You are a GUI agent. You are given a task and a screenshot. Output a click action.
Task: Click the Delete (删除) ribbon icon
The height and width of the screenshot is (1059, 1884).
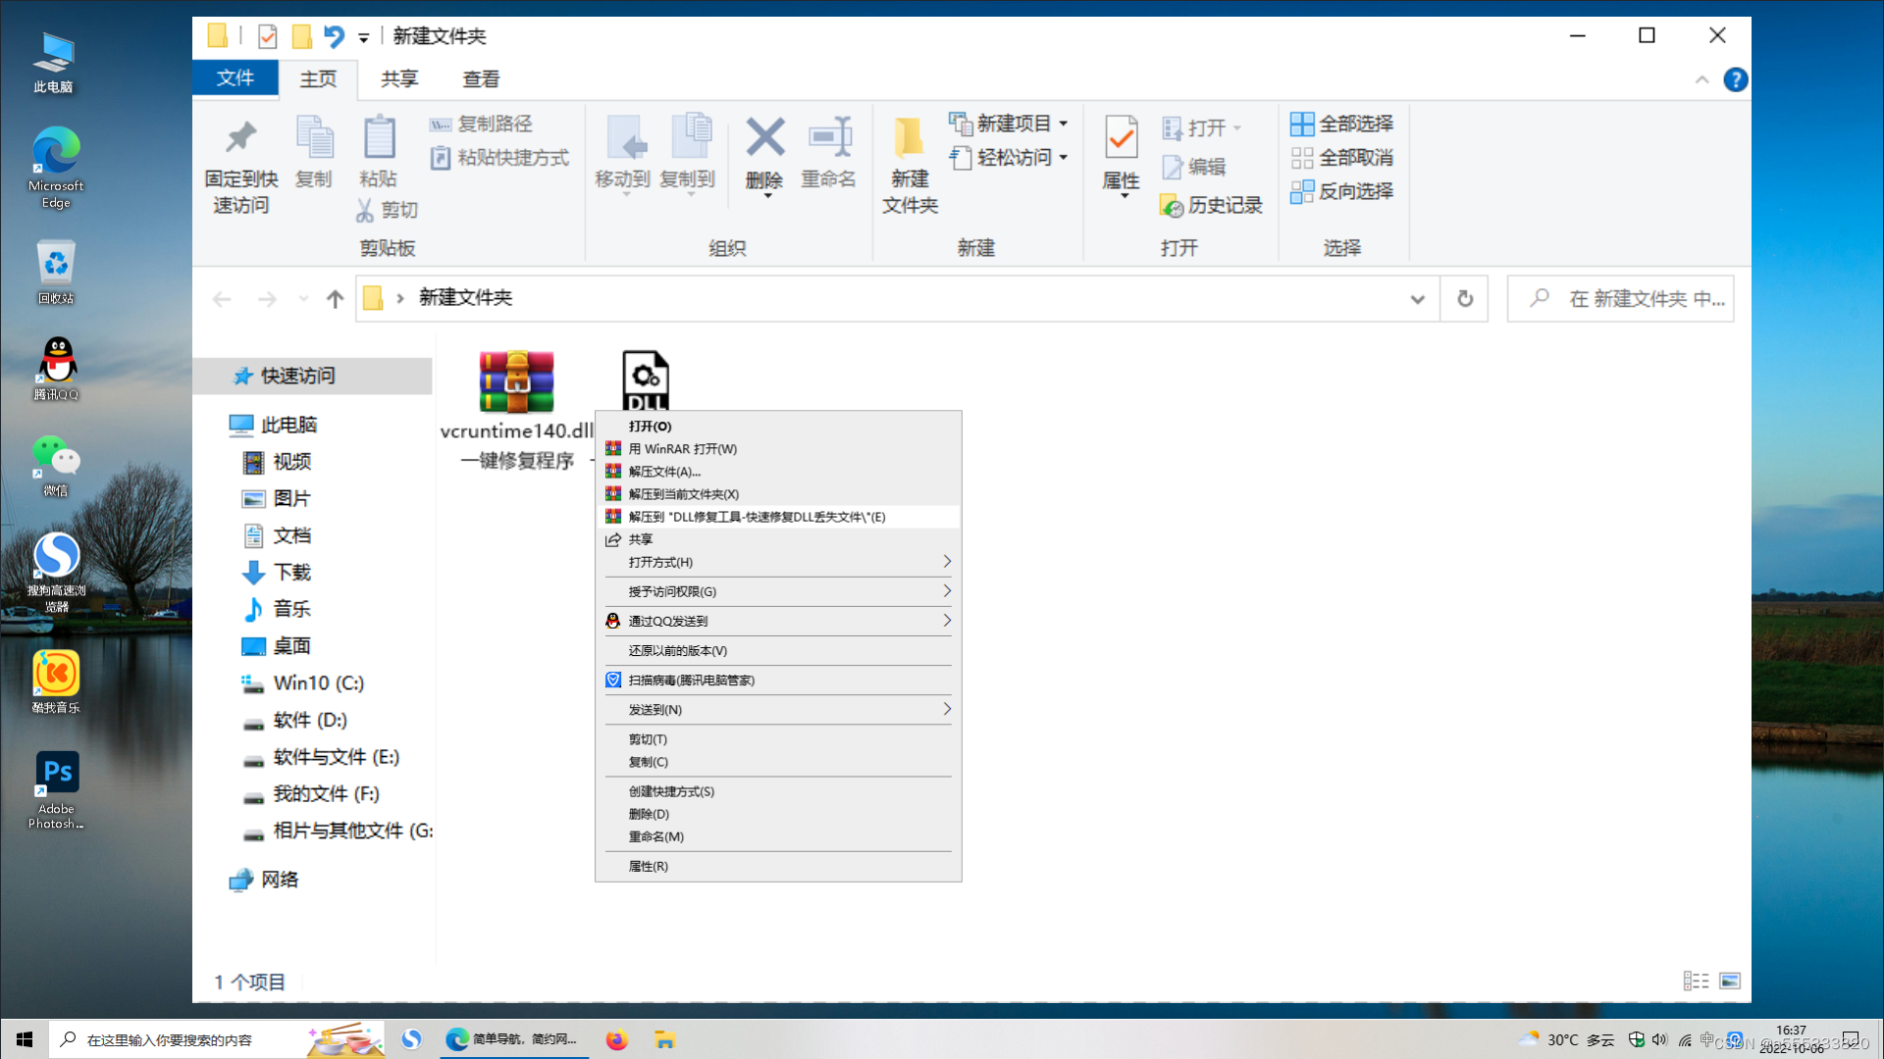764,139
